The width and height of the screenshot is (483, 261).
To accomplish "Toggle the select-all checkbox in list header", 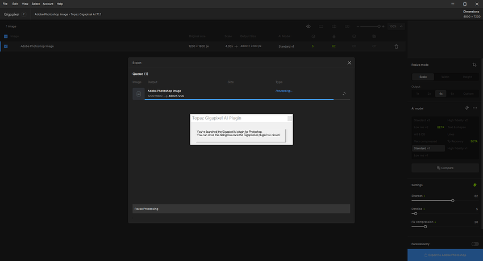I will (6, 36).
